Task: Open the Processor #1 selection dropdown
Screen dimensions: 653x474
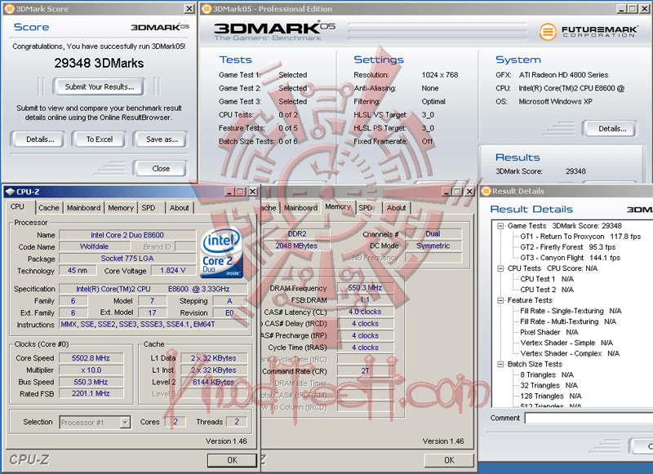Action: coord(126,423)
